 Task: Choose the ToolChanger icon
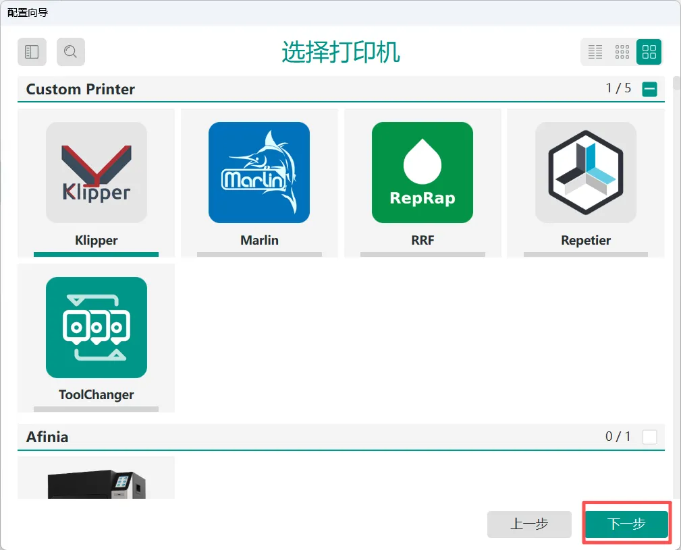(x=97, y=328)
